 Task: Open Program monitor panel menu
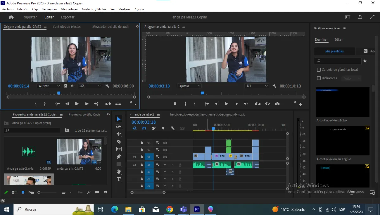tap(183, 27)
